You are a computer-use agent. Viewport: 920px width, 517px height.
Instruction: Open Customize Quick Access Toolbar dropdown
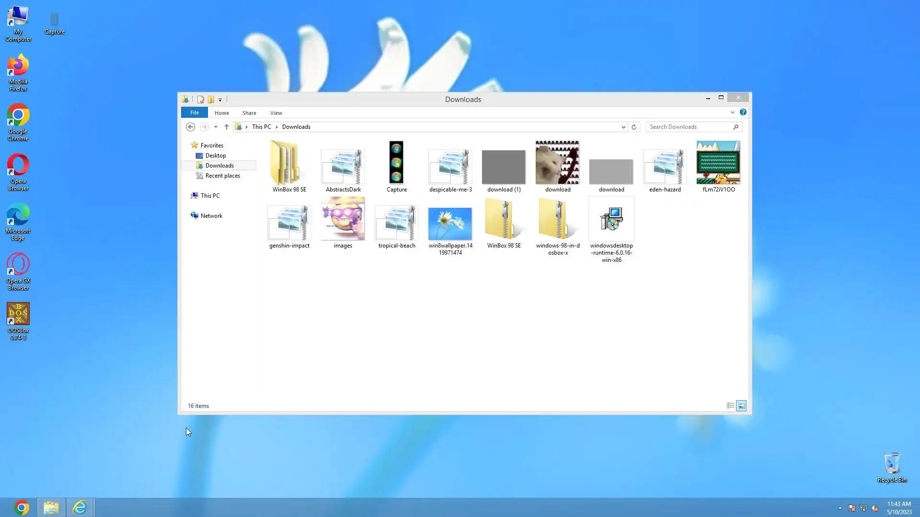(x=220, y=100)
